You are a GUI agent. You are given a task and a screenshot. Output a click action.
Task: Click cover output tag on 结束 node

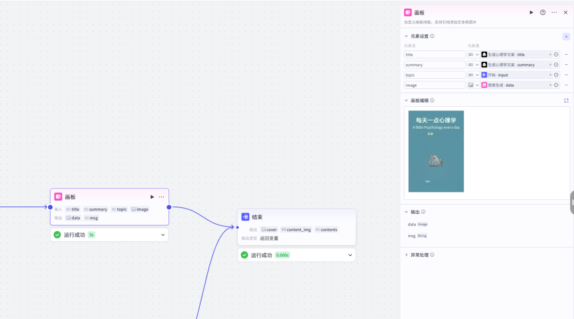click(269, 230)
